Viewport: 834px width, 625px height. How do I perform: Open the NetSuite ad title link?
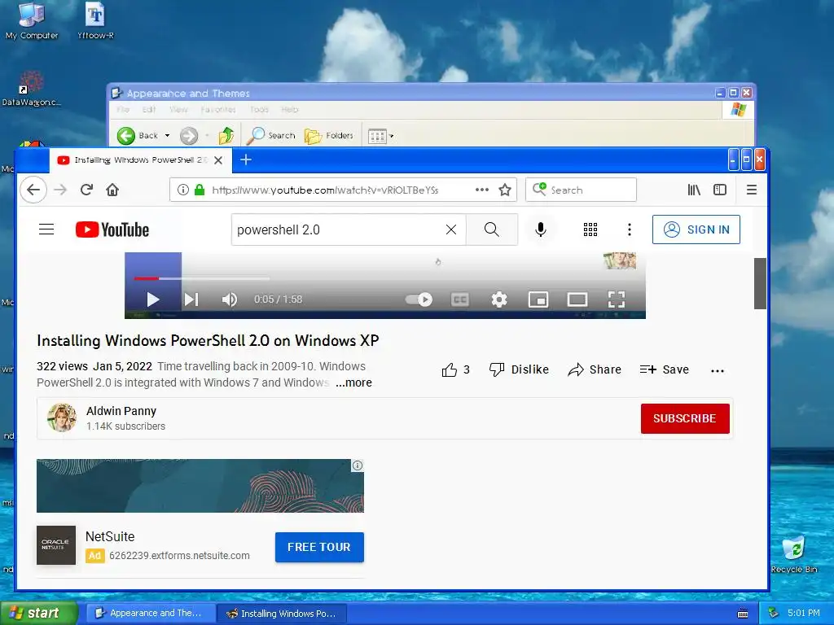[110, 537]
